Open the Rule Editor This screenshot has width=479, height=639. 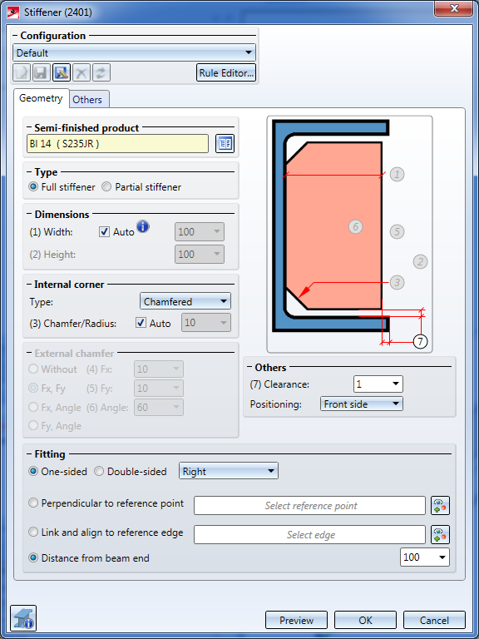coord(226,73)
